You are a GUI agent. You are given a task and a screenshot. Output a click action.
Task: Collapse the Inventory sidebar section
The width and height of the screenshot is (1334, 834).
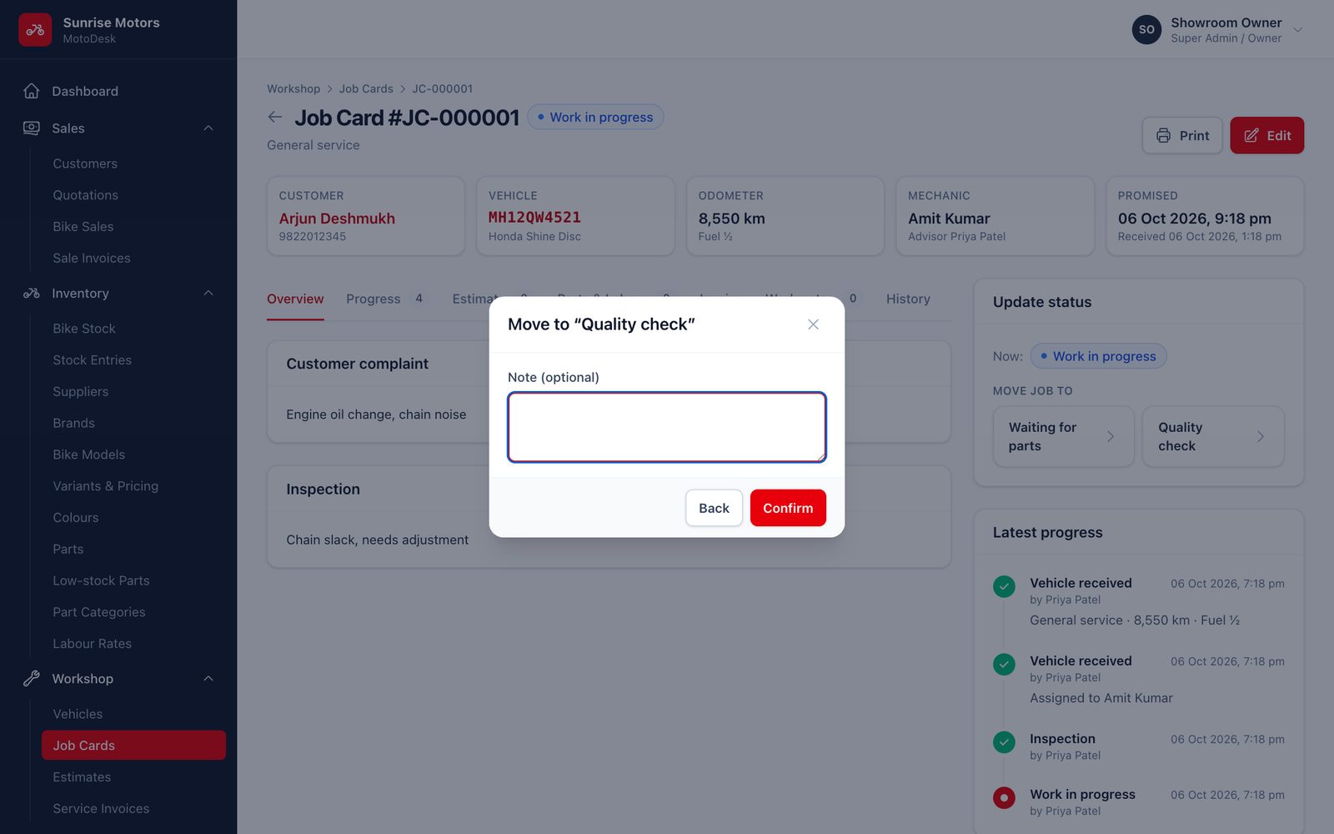(x=208, y=294)
